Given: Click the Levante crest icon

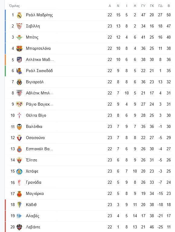Looking at the screenshot, I should tap(19, 227).
